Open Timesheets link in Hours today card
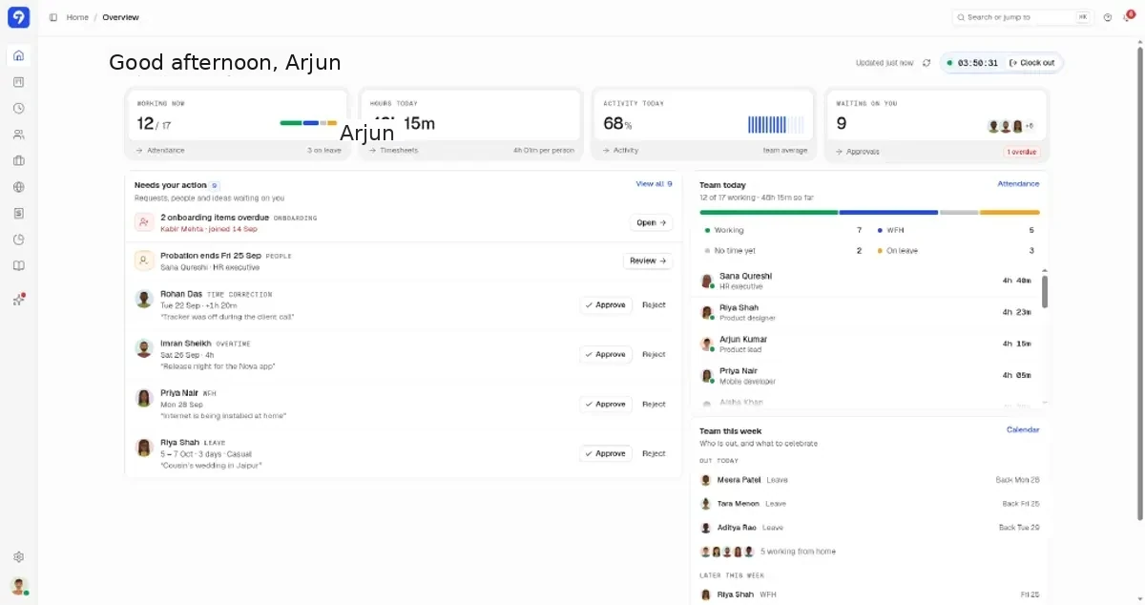1145x605 pixels. 395,151
